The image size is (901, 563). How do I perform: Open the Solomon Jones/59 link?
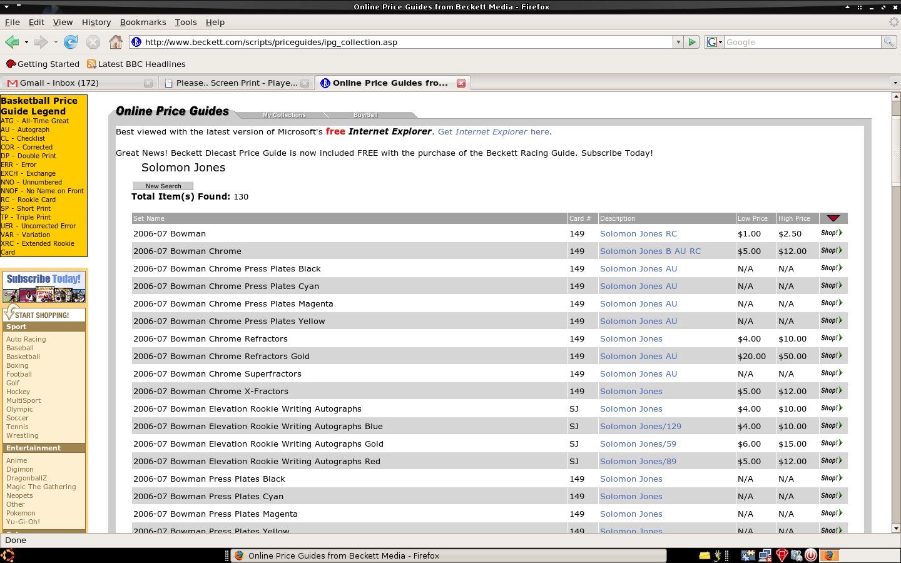tap(638, 444)
